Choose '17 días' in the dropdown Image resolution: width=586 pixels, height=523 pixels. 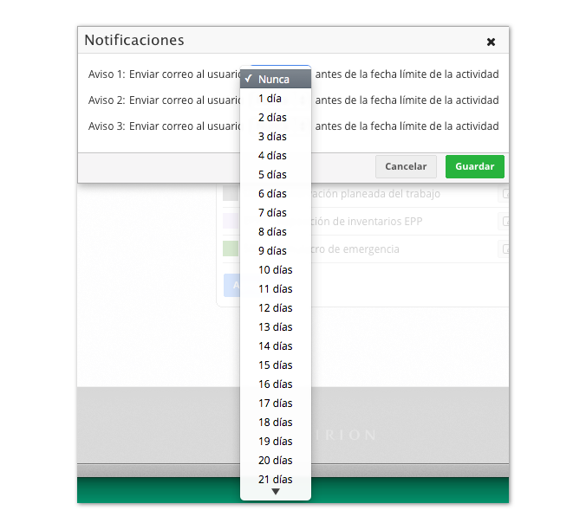(x=276, y=403)
